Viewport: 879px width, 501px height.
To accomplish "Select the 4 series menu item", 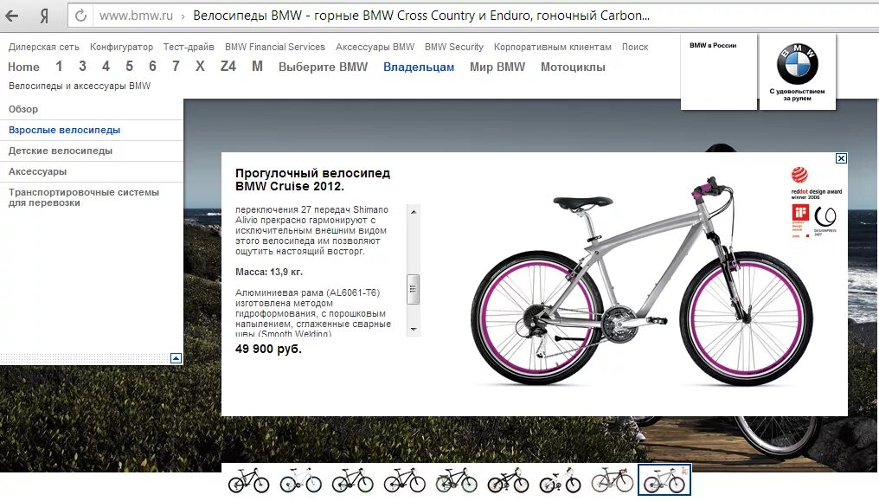I will [106, 67].
